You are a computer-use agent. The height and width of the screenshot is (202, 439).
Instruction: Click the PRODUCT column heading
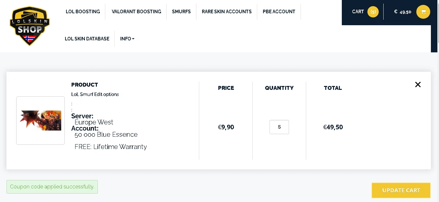point(85,85)
